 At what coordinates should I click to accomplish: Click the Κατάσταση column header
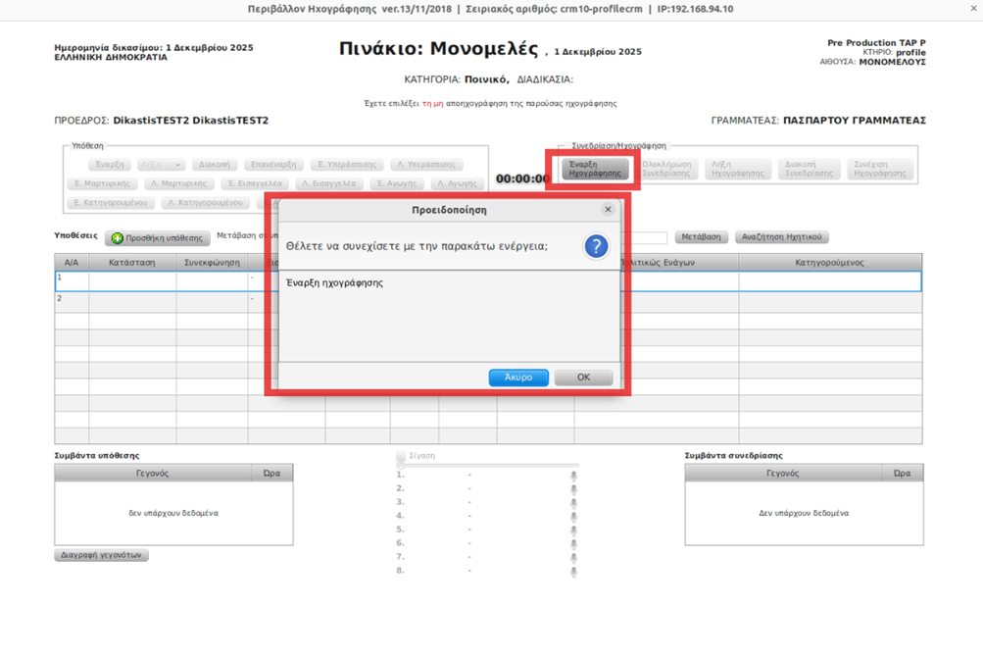(132, 263)
